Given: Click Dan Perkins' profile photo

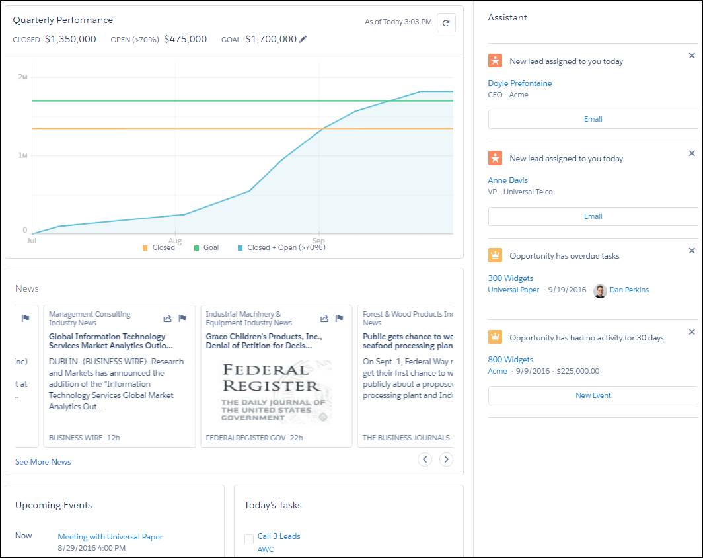Looking at the screenshot, I should (600, 290).
